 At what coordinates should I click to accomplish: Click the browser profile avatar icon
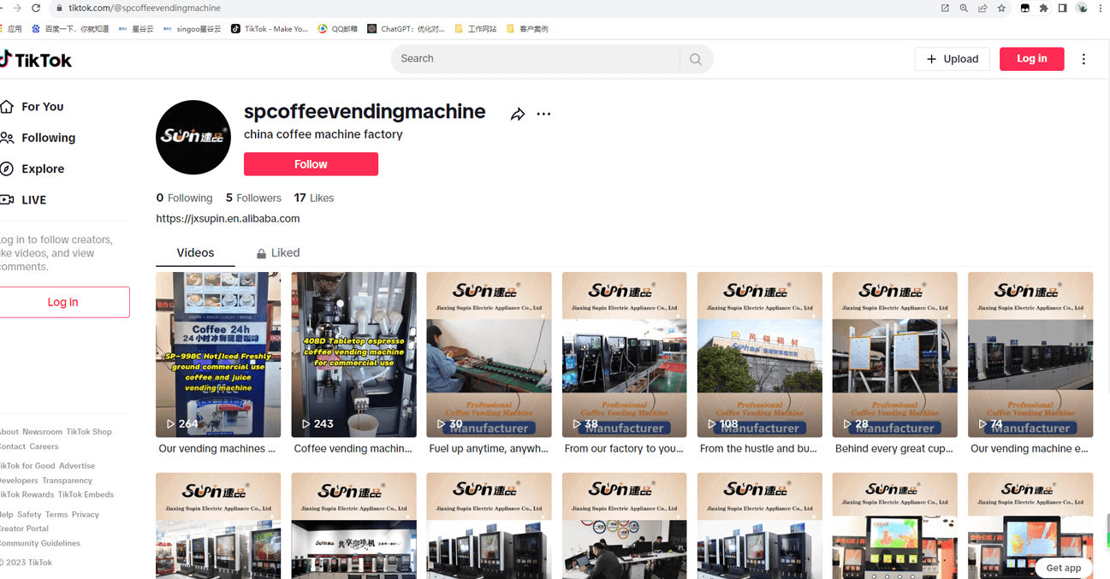click(x=1082, y=9)
